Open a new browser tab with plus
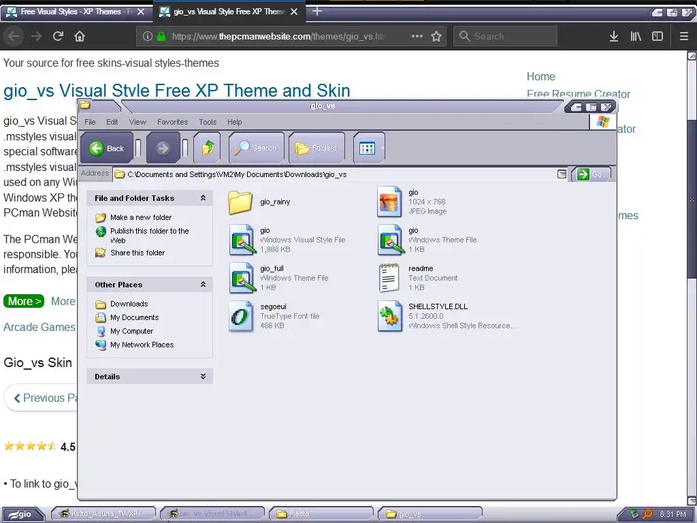This screenshot has height=523, width=697. point(317,11)
